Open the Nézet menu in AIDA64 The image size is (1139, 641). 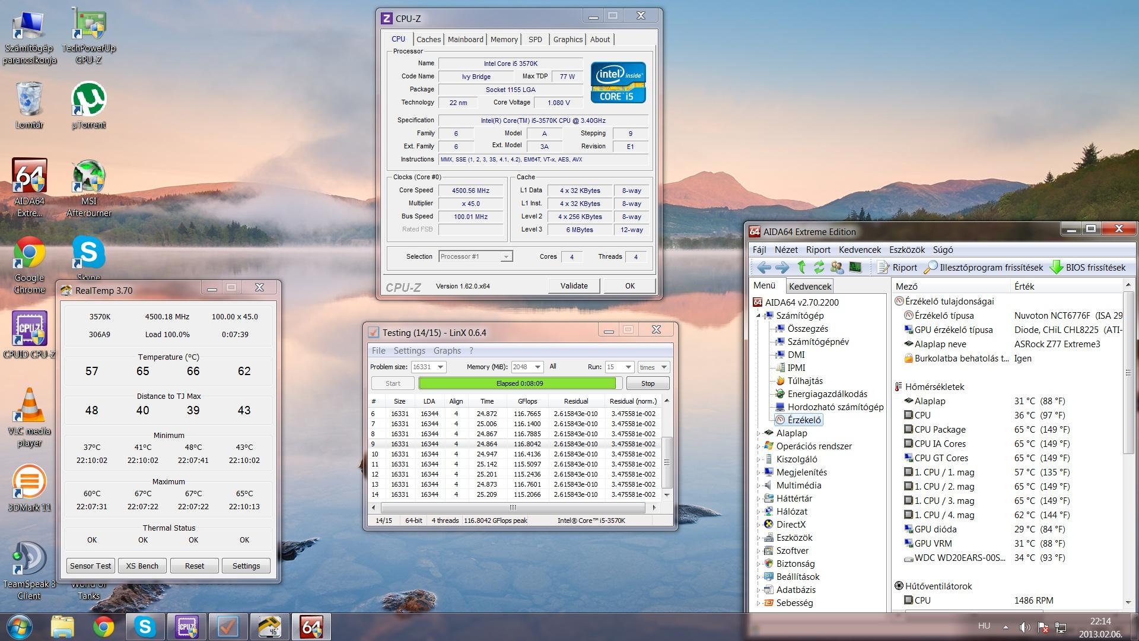coord(786,250)
